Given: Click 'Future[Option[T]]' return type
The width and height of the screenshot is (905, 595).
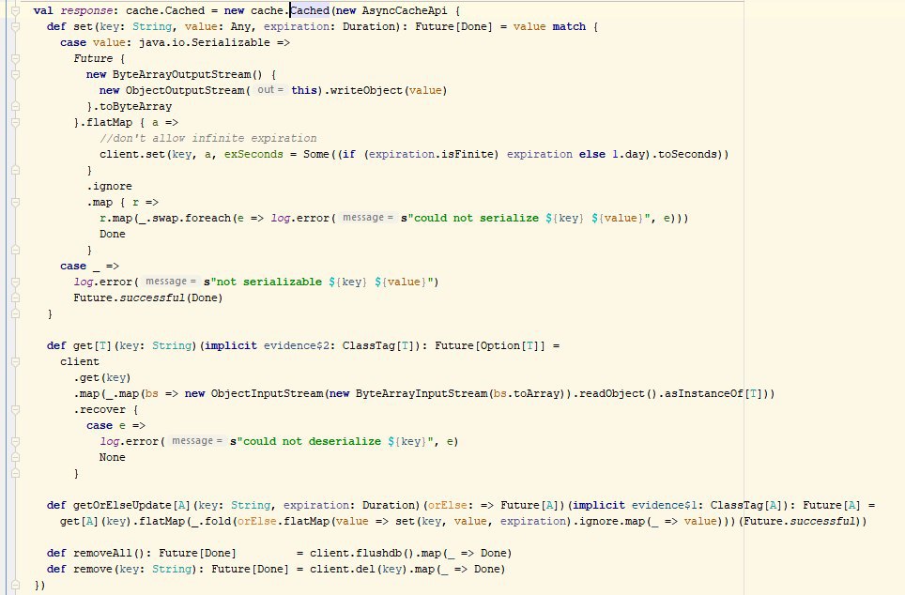Looking at the screenshot, I should coord(489,345).
